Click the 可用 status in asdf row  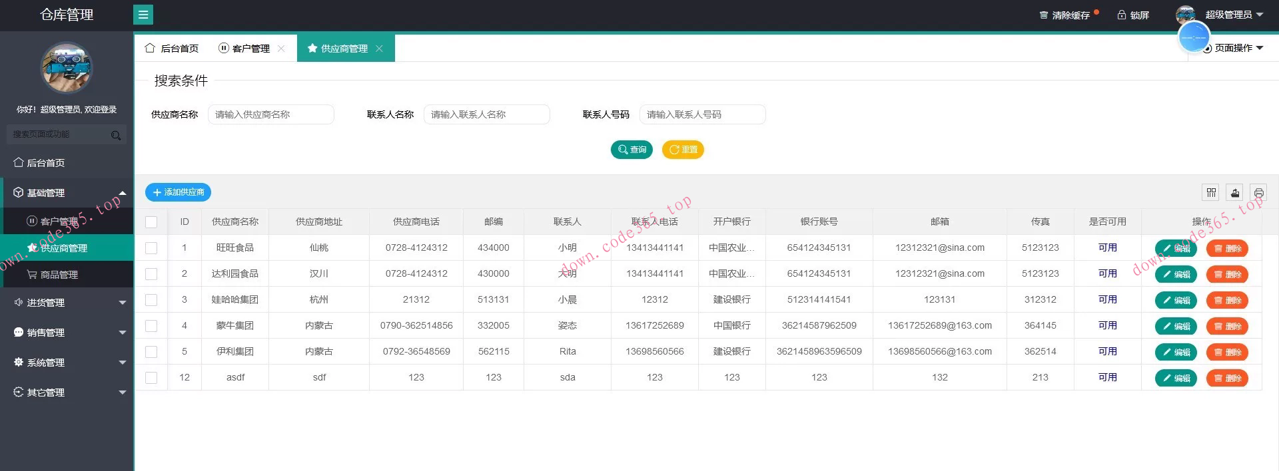1107,378
